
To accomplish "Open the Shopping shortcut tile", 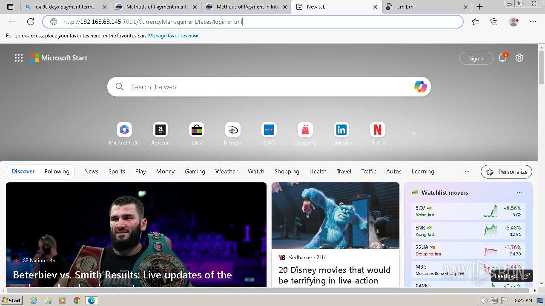I will point(305,134).
